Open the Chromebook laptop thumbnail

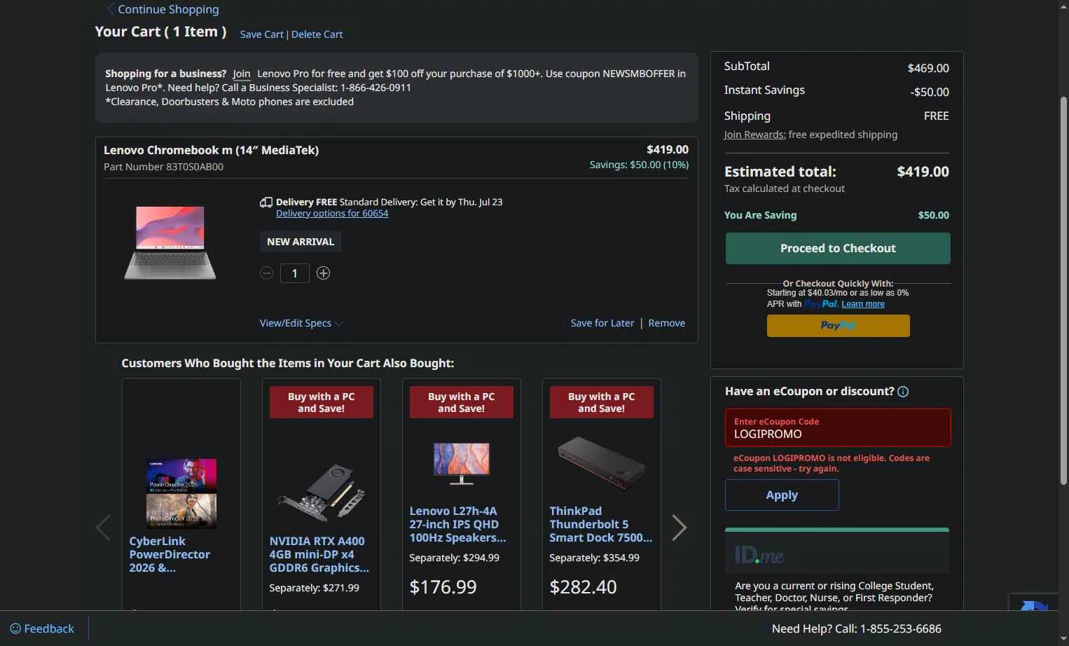click(x=170, y=242)
